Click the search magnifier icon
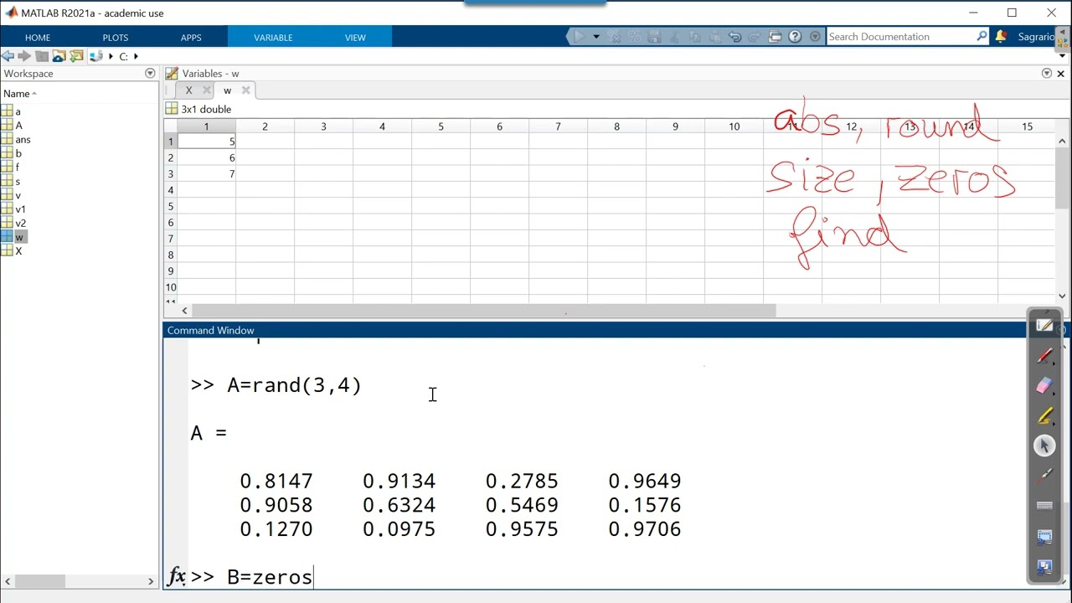The width and height of the screenshot is (1072, 603). 982,36
